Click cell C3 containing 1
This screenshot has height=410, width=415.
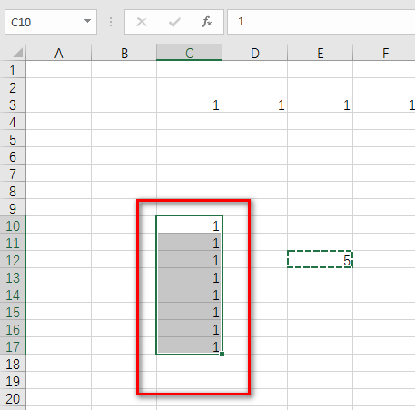(x=190, y=105)
